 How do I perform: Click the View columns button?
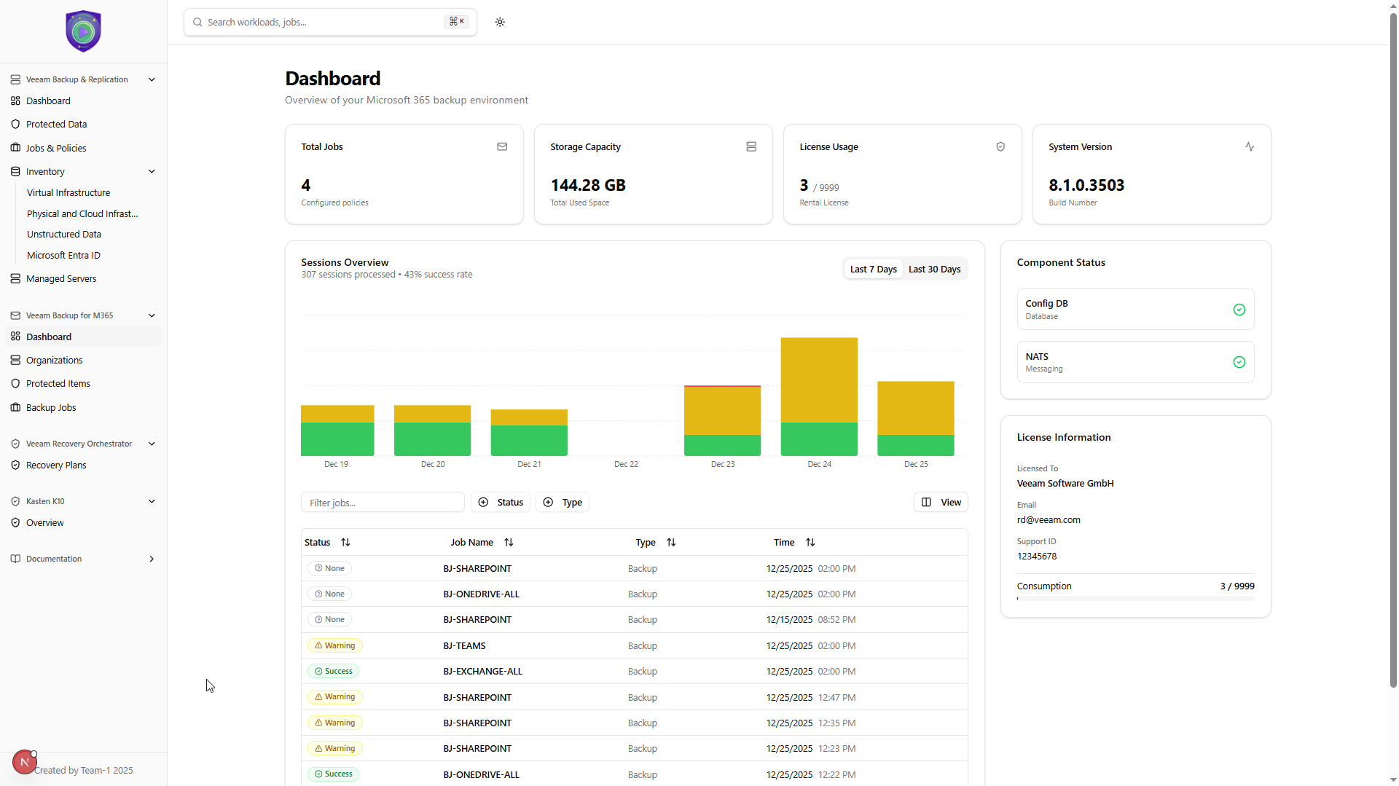point(941,502)
